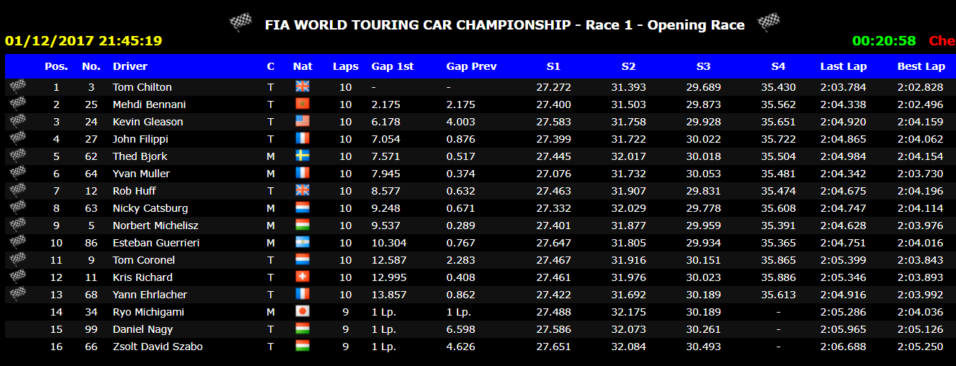Click Esteban Guerrieri's Argentine flag icon

pyautogui.click(x=303, y=243)
